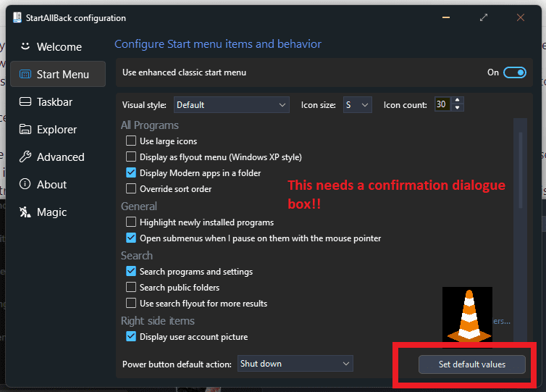Open the About section

click(58, 184)
